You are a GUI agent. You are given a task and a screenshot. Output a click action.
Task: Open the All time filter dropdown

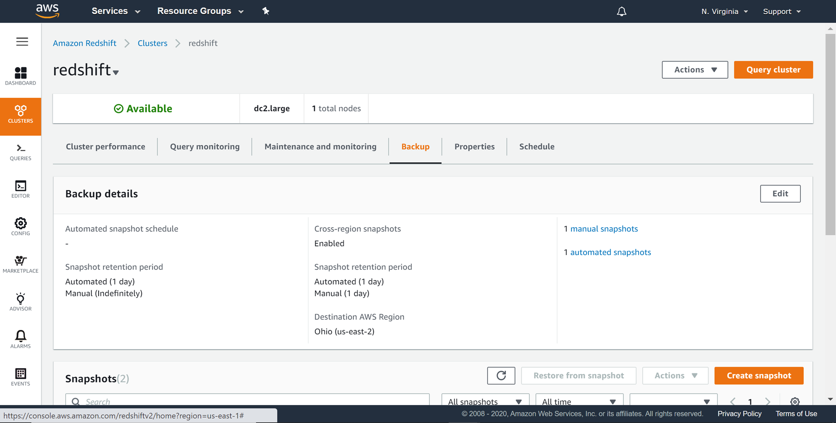click(579, 401)
